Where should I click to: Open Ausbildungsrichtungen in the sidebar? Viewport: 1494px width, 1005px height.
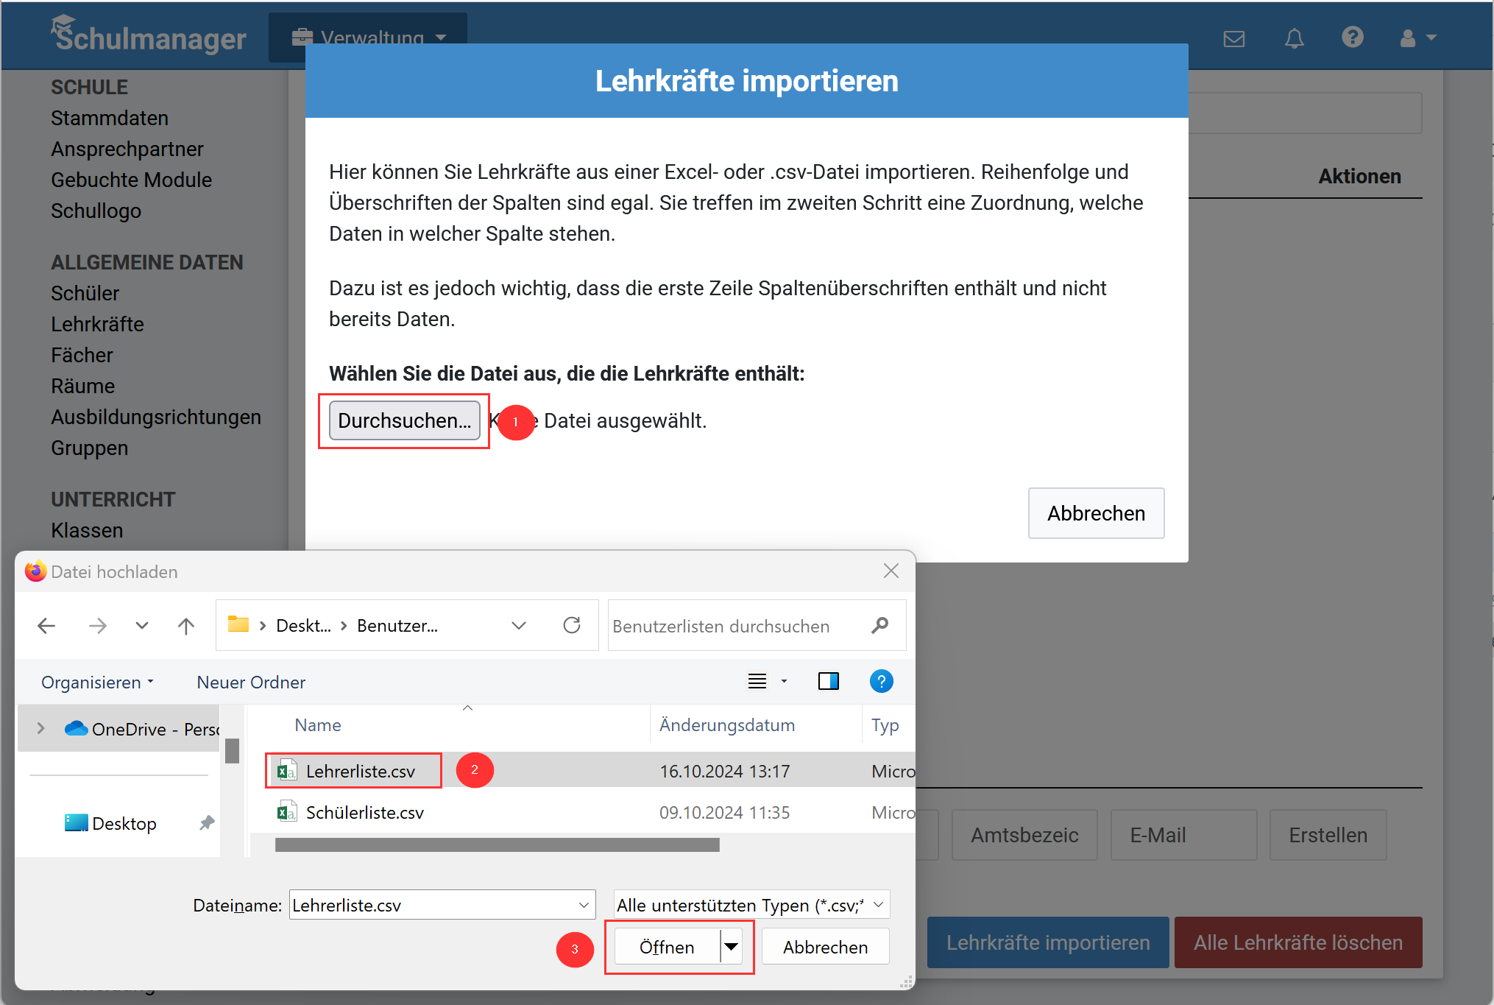[x=156, y=417]
